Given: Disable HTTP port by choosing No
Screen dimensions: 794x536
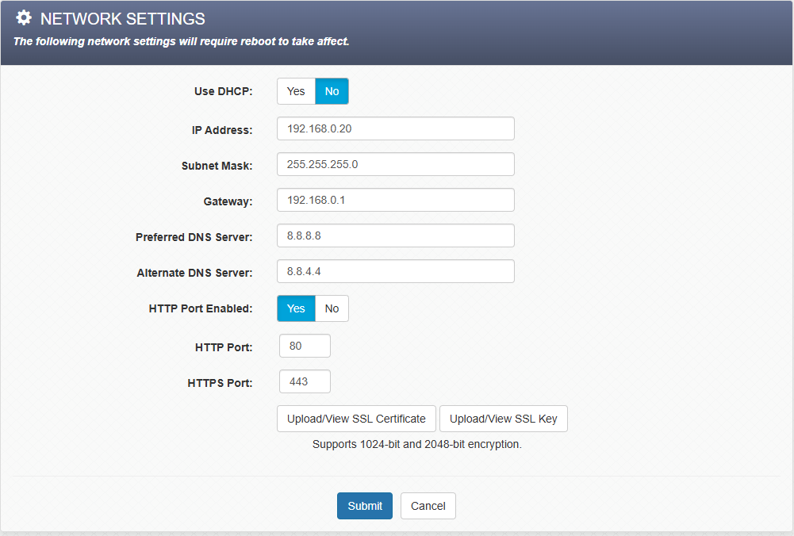Looking at the screenshot, I should (332, 308).
